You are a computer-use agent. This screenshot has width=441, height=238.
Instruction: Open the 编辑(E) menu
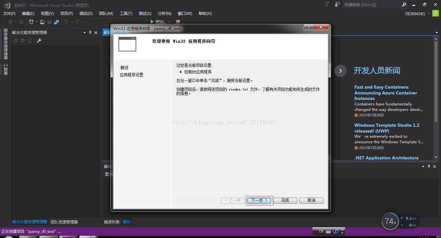tap(28, 14)
